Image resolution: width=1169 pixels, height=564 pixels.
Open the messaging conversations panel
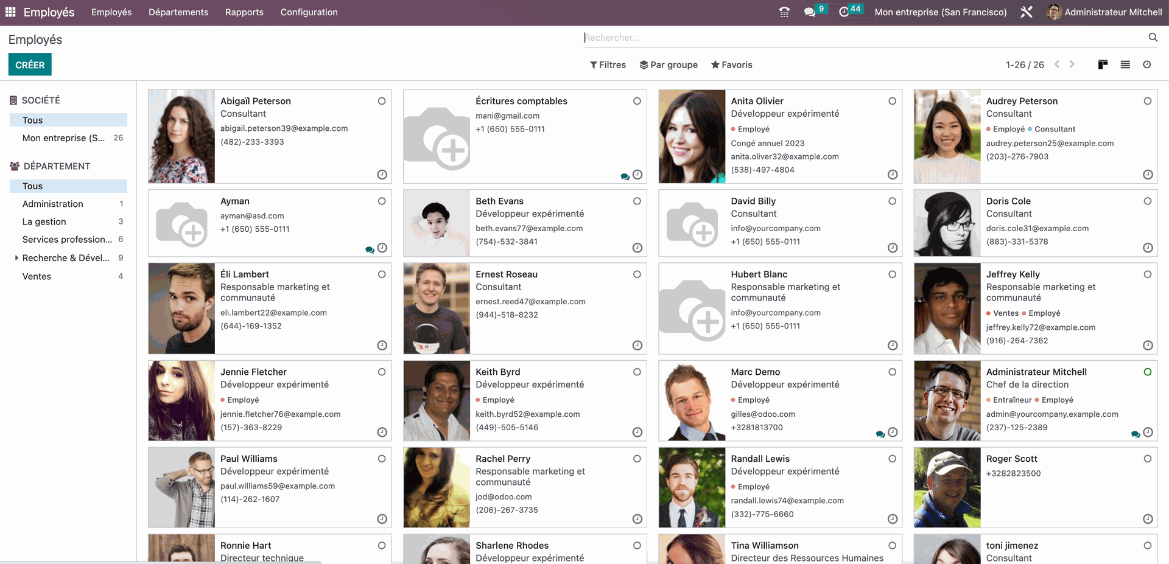(x=810, y=11)
